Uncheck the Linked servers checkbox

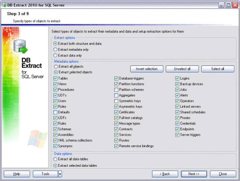(x=177, y=107)
